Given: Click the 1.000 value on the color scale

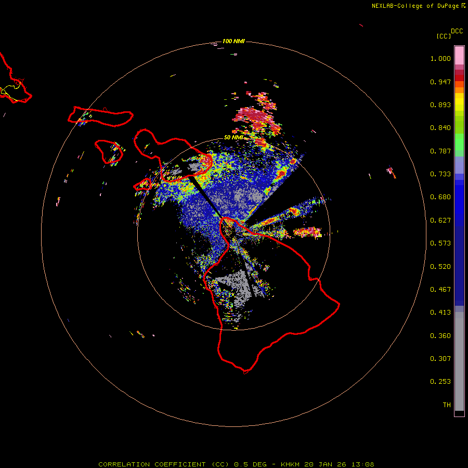Looking at the screenshot, I should tap(440, 58).
